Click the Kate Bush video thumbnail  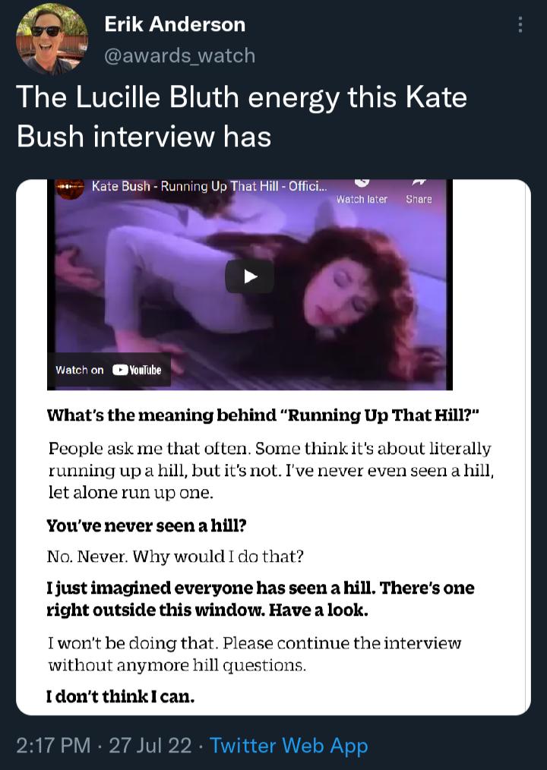click(x=249, y=276)
